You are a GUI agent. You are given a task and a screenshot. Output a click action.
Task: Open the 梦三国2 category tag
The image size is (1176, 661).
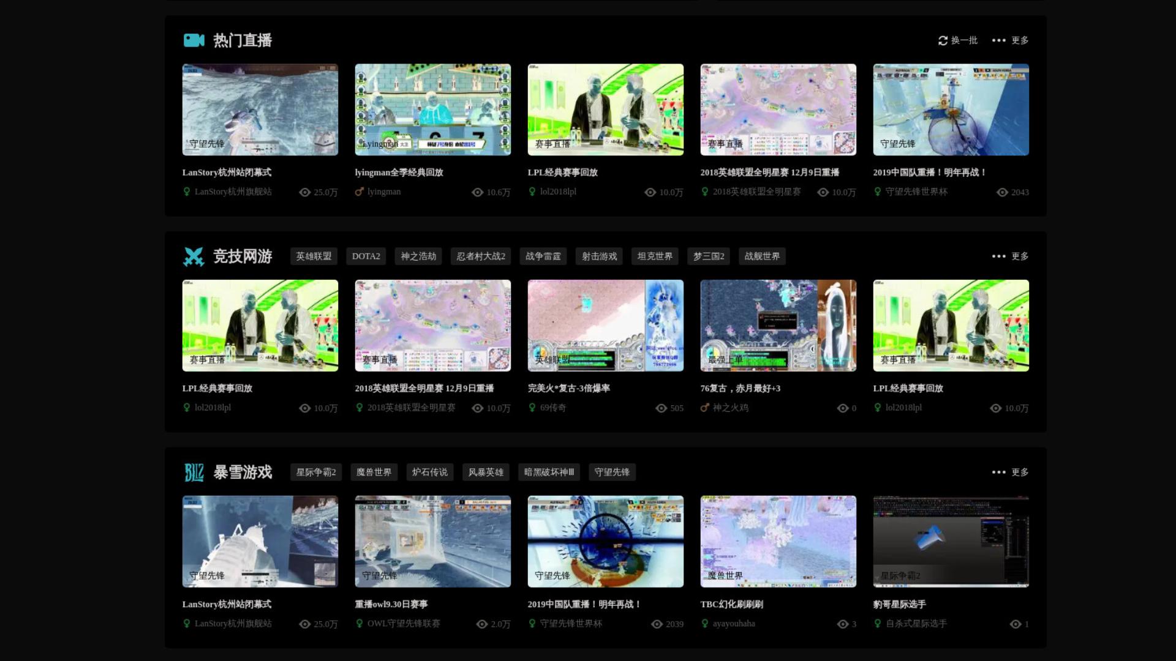(709, 256)
